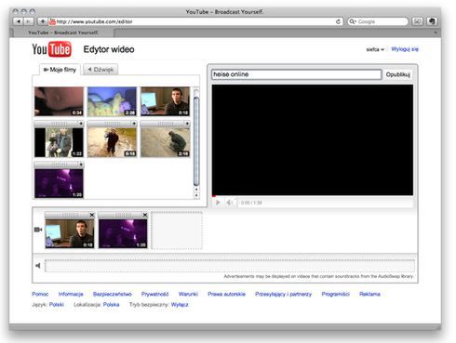Add the 0:55 clip using its plus icon
This screenshot has height=343, width=456.
point(134,124)
